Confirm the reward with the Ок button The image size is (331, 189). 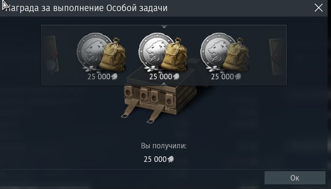295,178
